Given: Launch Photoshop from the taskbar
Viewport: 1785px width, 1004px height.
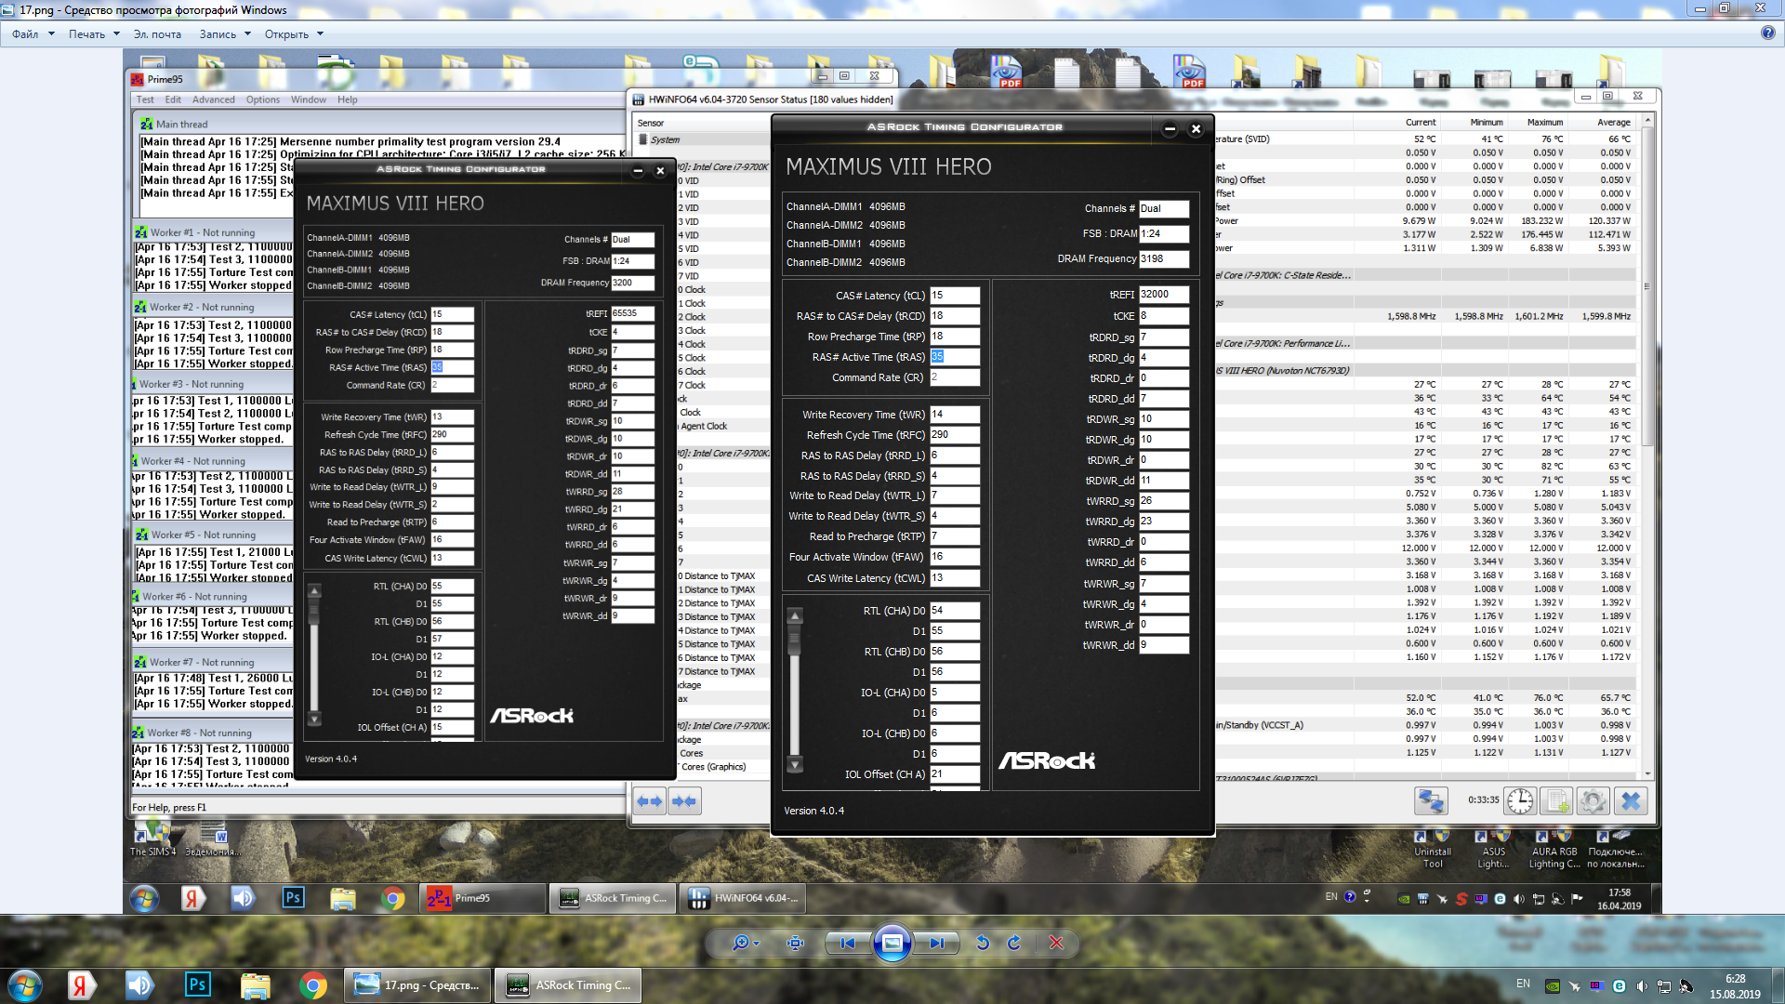Looking at the screenshot, I should click(197, 985).
